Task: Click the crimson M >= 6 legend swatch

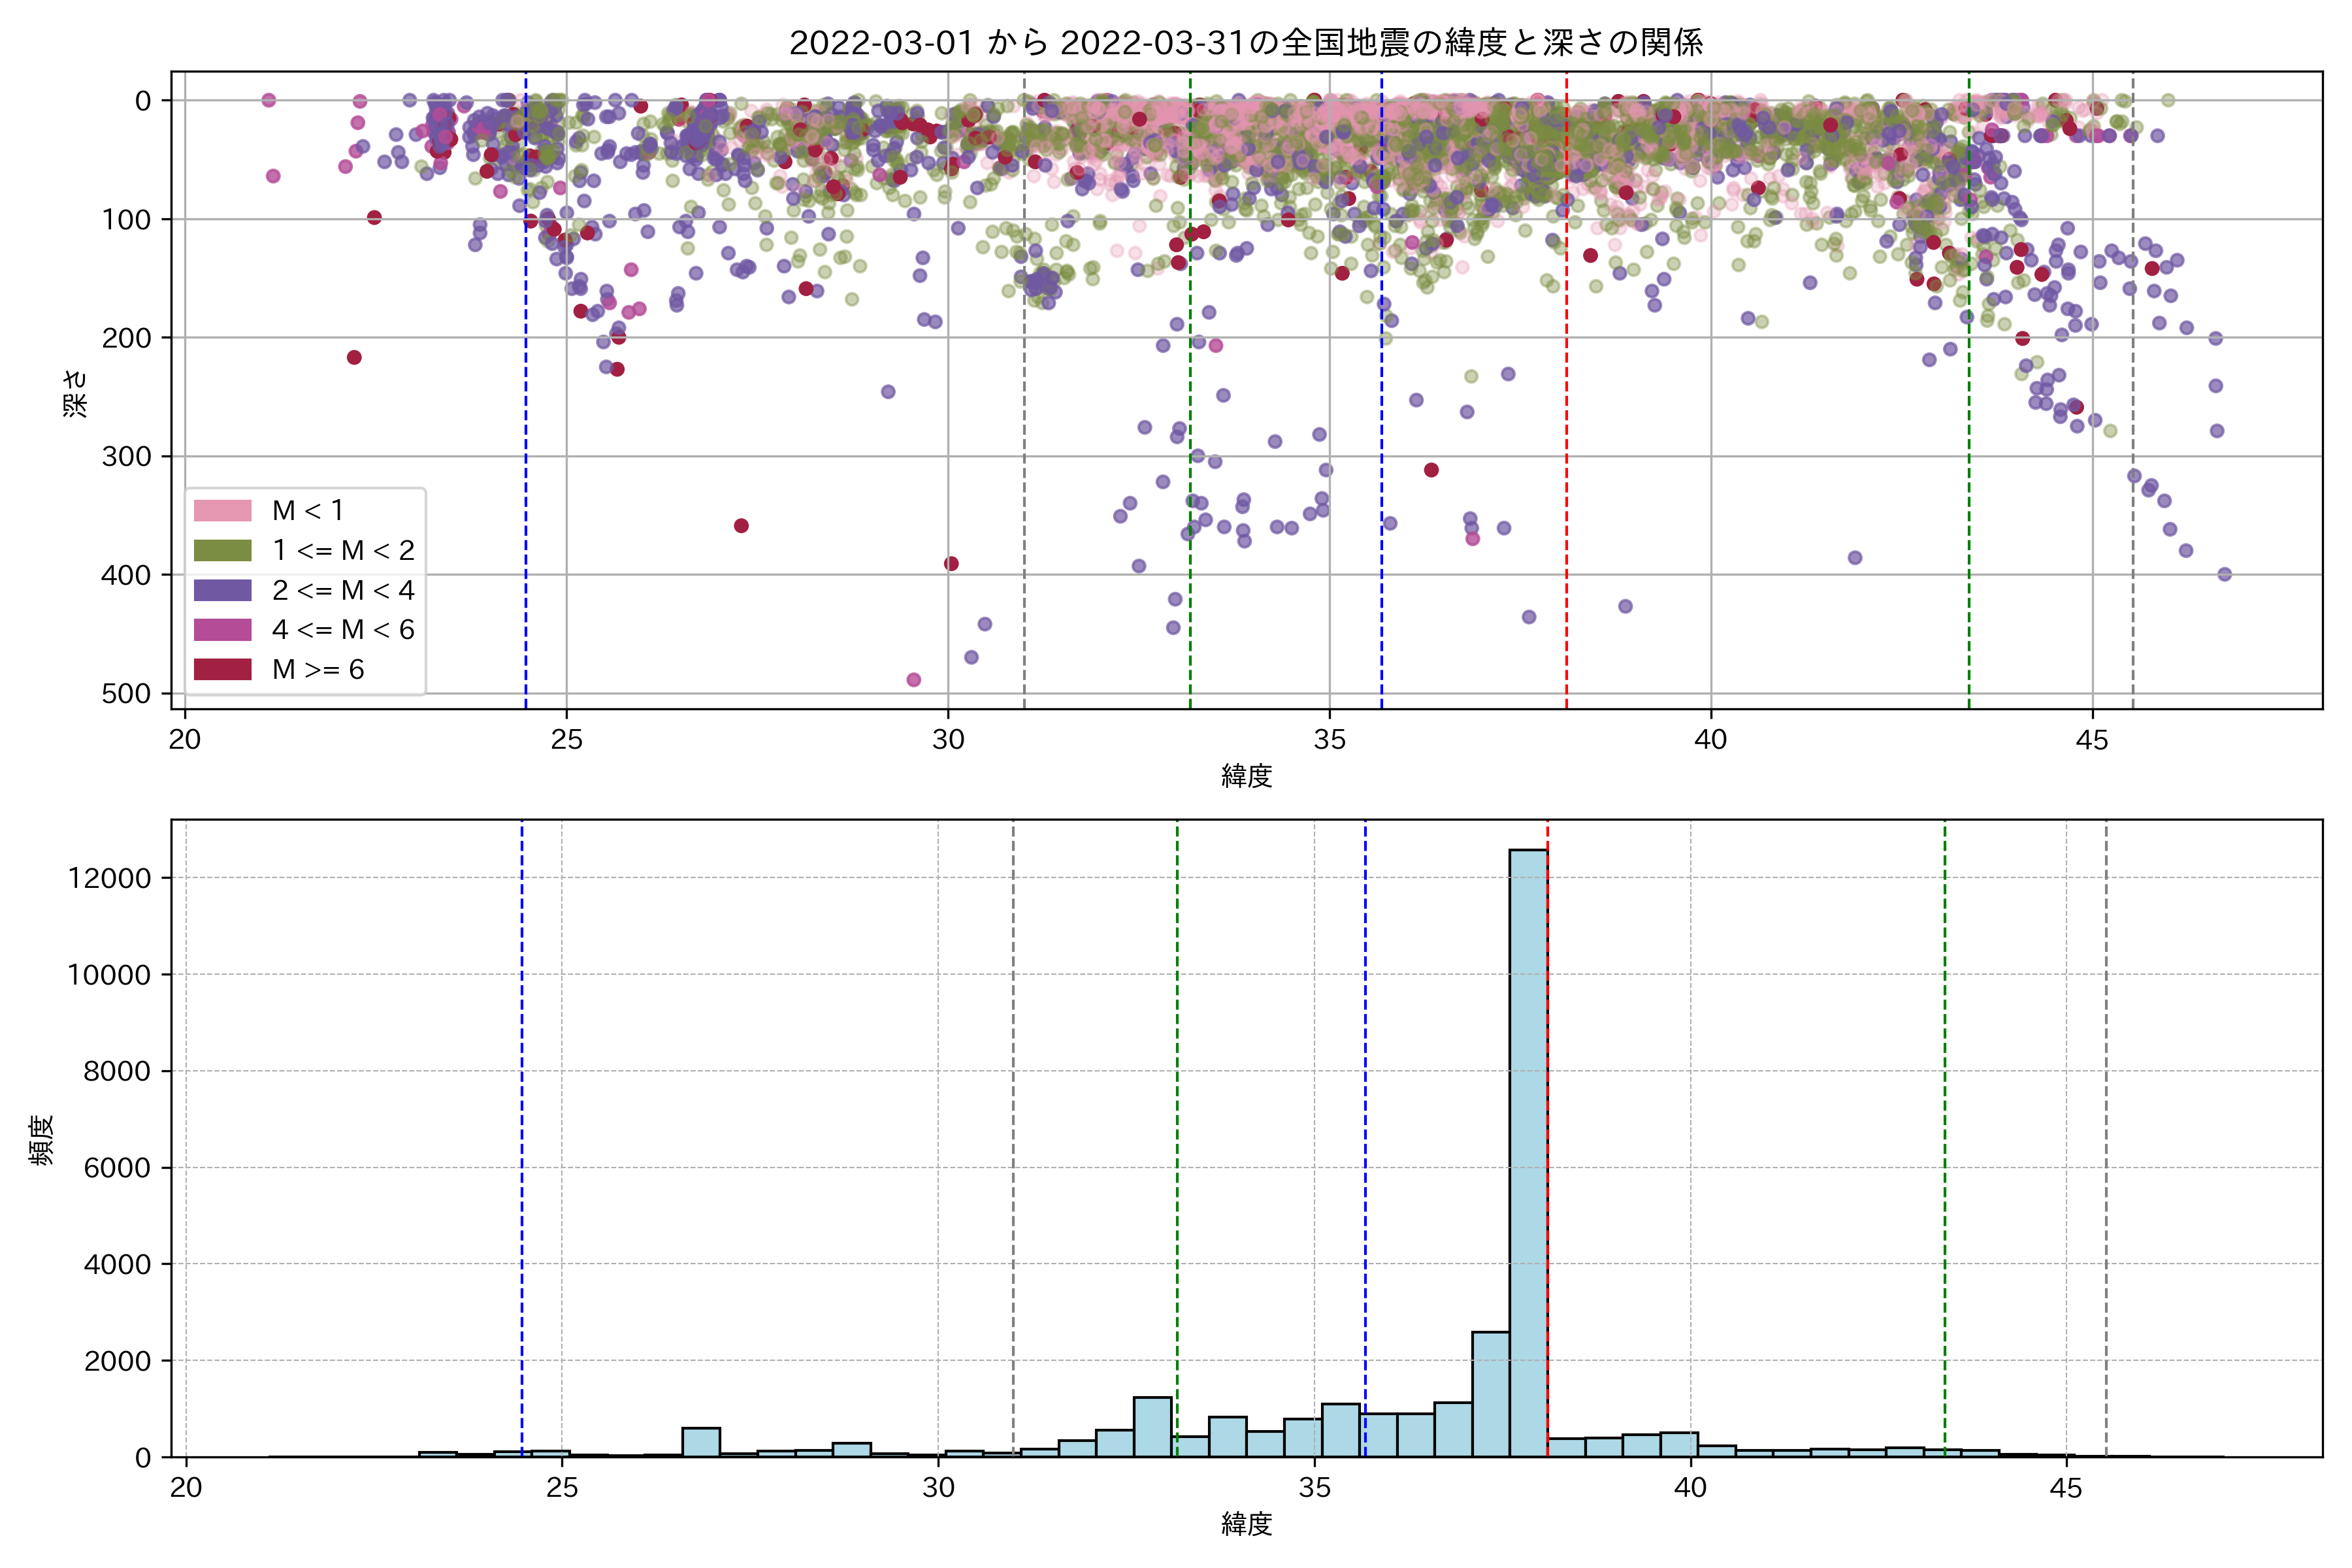Action: coord(222,670)
